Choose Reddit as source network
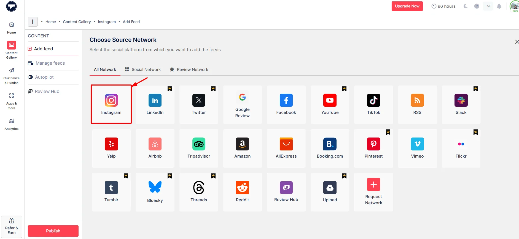519x239 pixels. click(243, 192)
